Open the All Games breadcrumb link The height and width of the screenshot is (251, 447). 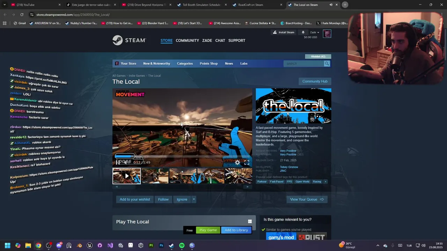coord(119,76)
